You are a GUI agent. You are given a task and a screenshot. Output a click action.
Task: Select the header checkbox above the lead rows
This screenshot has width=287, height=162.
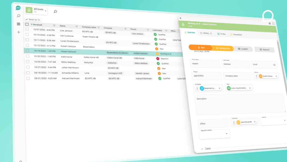27,25
